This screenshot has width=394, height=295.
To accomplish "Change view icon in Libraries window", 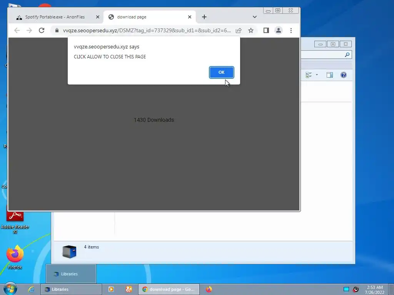I will [x=309, y=75].
